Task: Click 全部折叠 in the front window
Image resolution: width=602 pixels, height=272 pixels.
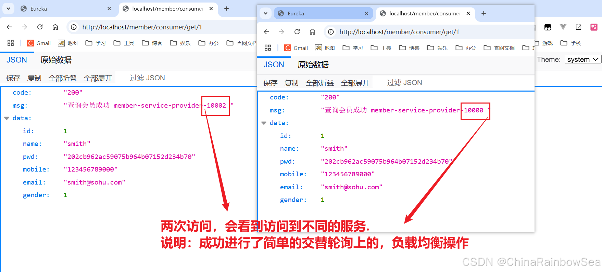Action: click(320, 83)
